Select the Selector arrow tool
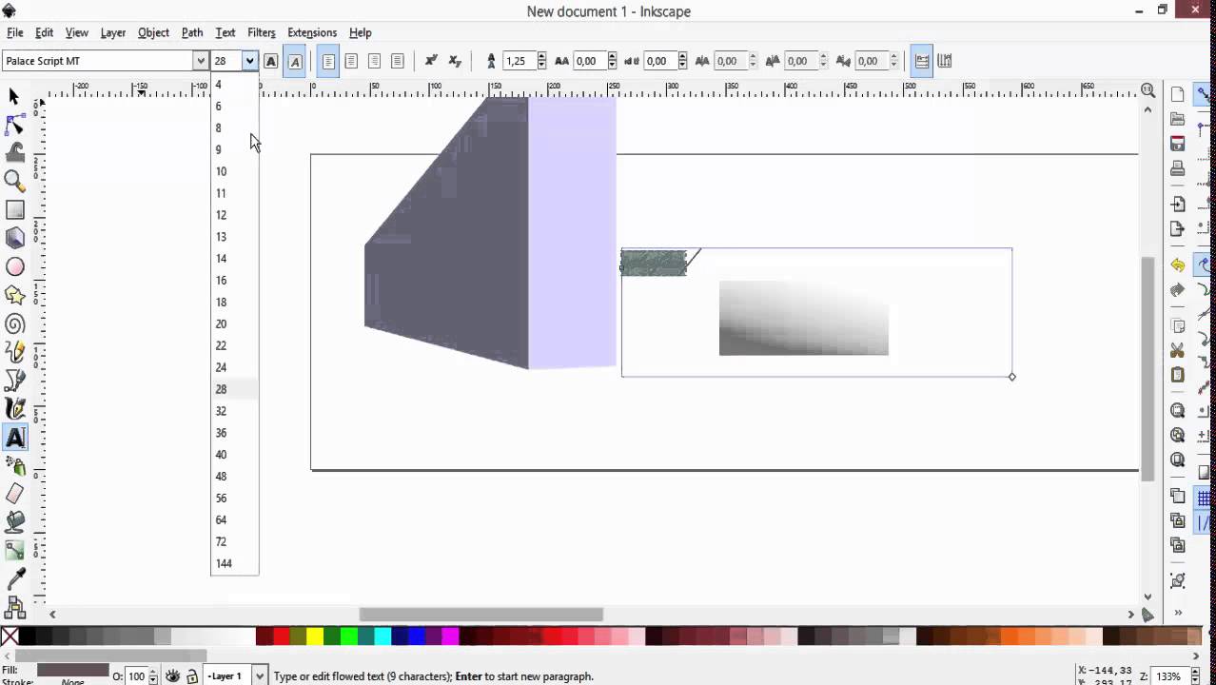This screenshot has width=1216, height=685. 14,96
